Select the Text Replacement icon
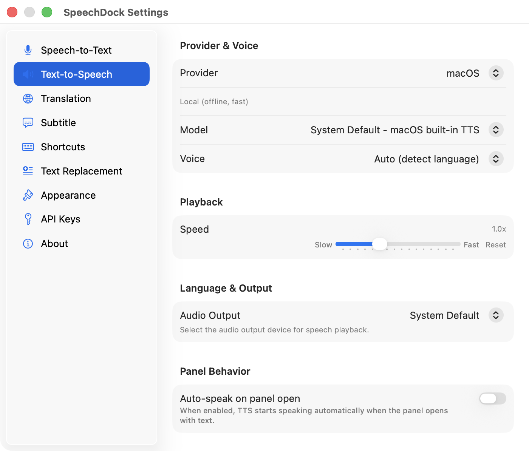529x451 pixels. click(28, 171)
